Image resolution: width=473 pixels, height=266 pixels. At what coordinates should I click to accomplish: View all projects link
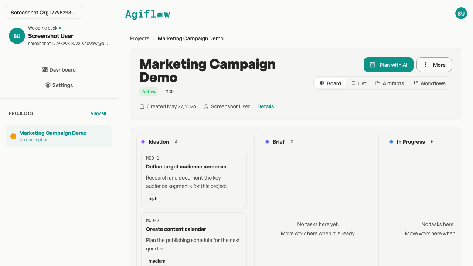pos(98,113)
